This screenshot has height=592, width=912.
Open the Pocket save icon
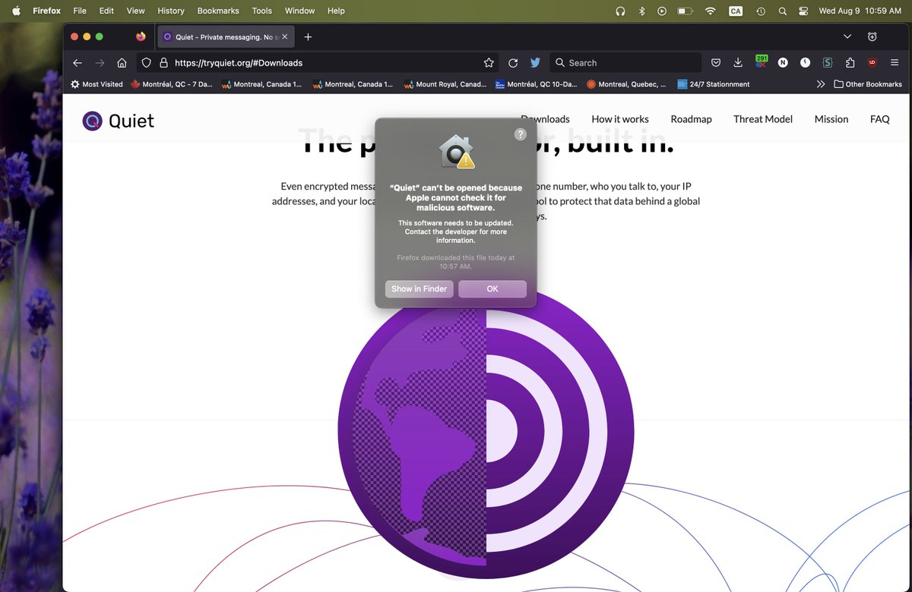click(x=716, y=63)
